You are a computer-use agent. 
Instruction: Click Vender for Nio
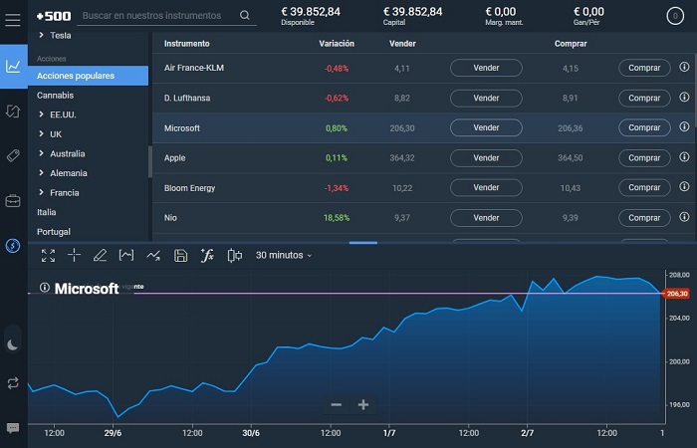tap(486, 218)
